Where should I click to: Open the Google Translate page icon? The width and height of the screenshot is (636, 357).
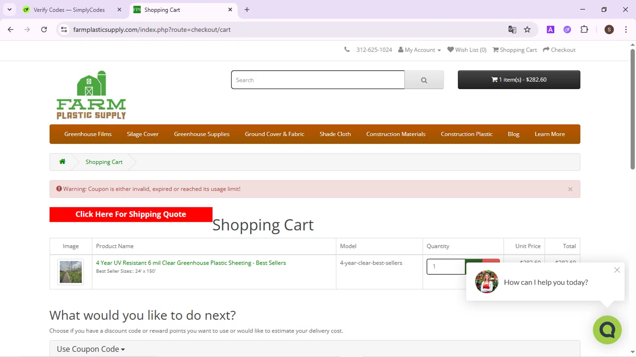(512, 30)
